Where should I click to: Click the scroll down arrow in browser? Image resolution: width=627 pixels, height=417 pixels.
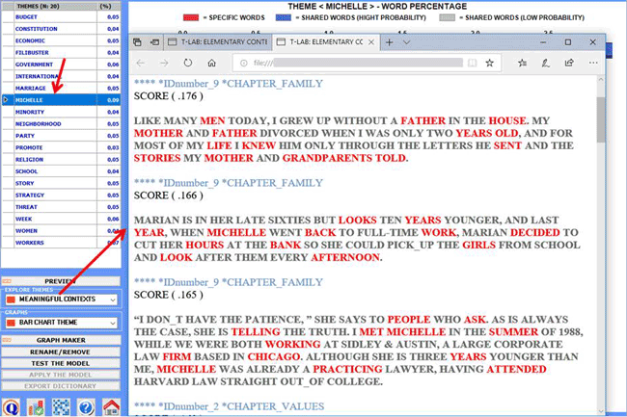click(601, 410)
